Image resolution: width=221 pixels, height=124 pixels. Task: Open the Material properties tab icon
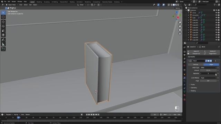pyautogui.click(x=184, y=95)
